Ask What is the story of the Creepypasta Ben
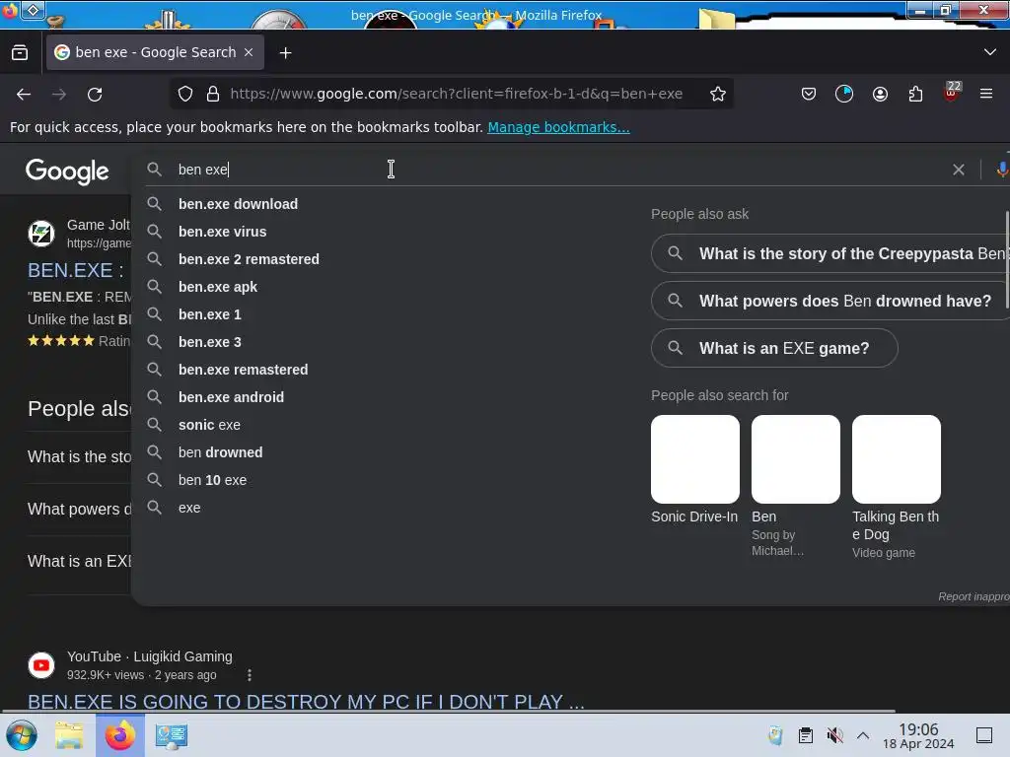The image size is (1010, 757). click(830, 253)
